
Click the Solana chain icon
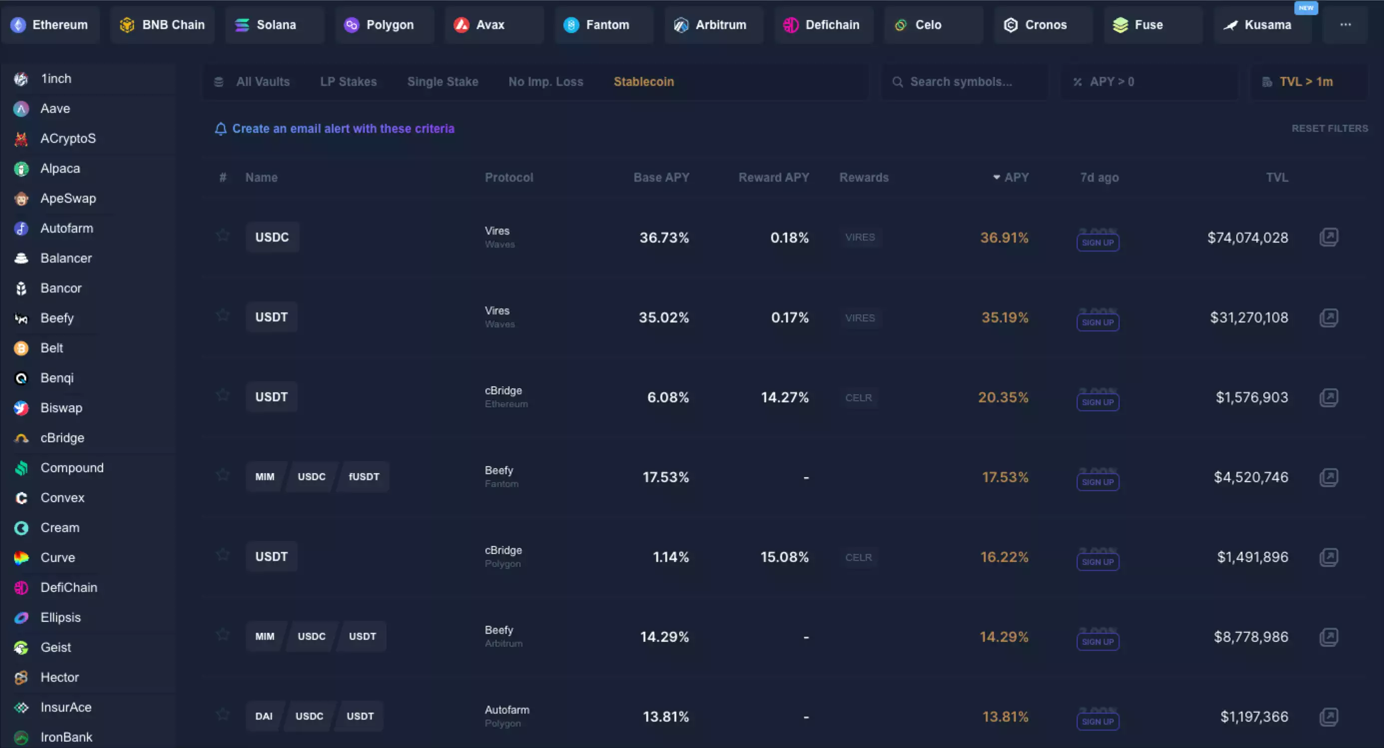point(242,25)
